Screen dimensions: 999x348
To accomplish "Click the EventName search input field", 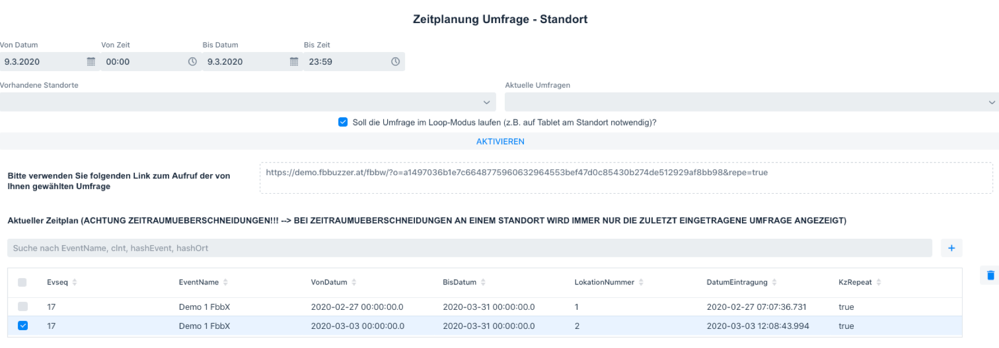I will pos(469,248).
